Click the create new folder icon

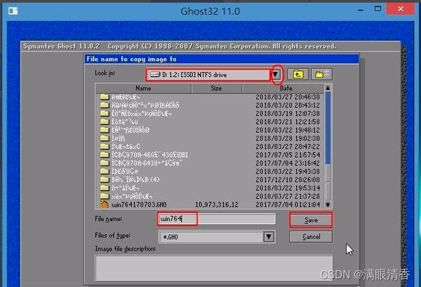pos(322,75)
